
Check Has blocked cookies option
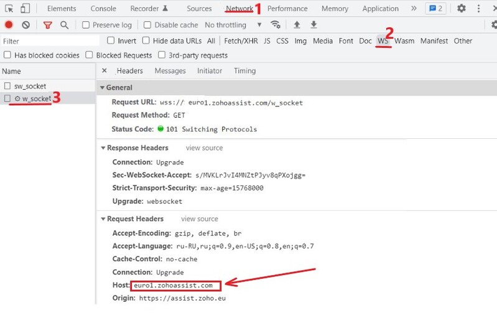[x=7, y=55]
